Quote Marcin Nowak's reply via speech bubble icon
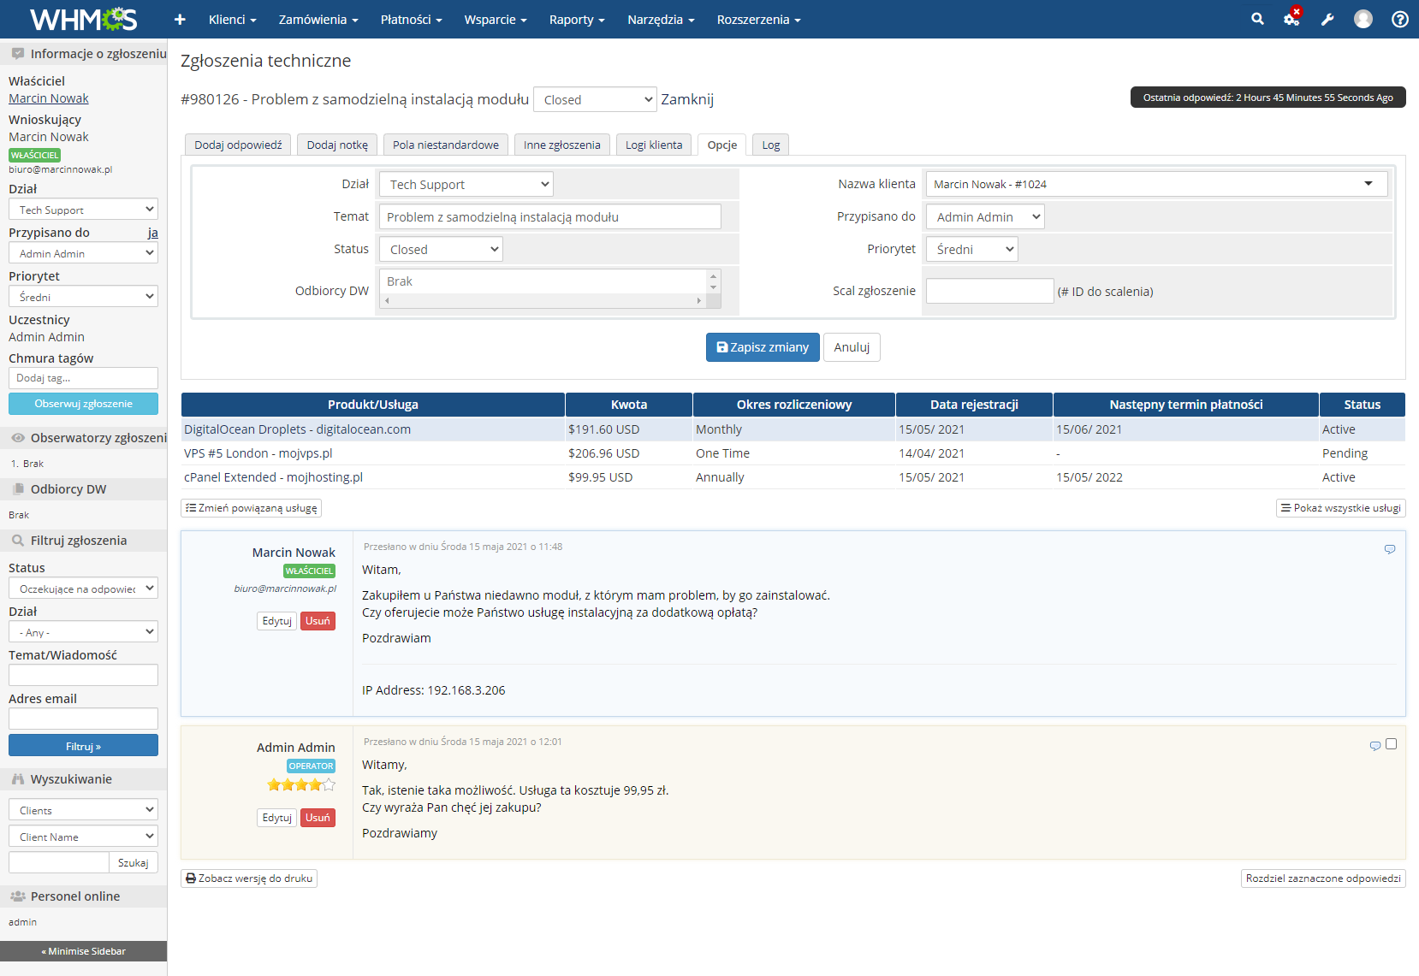This screenshot has width=1419, height=976. point(1389,550)
